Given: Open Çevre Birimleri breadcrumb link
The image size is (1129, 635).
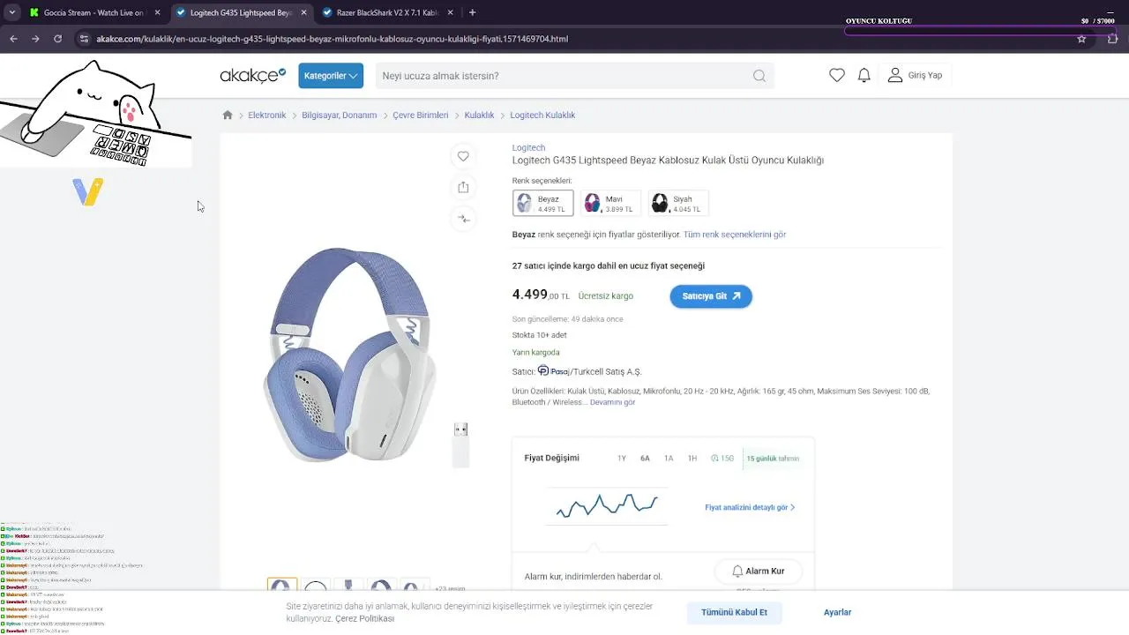Looking at the screenshot, I should click(421, 115).
